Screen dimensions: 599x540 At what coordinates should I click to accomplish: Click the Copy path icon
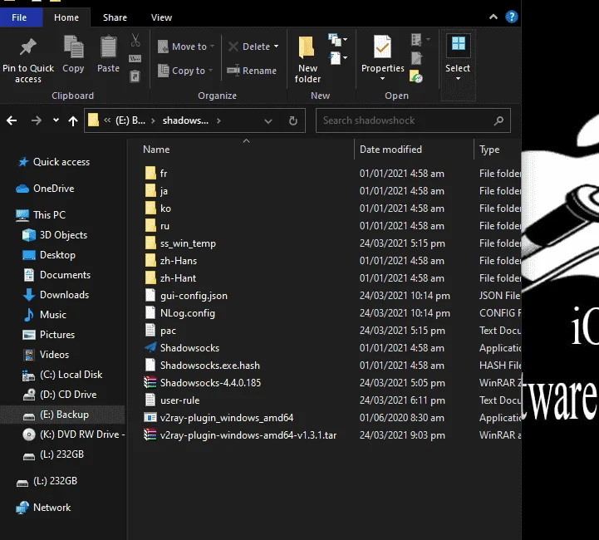[x=135, y=58]
